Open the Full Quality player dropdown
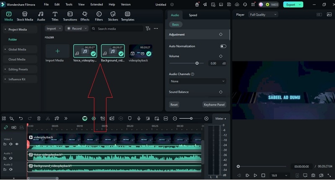This screenshot has height=180, width=335. [263, 15]
